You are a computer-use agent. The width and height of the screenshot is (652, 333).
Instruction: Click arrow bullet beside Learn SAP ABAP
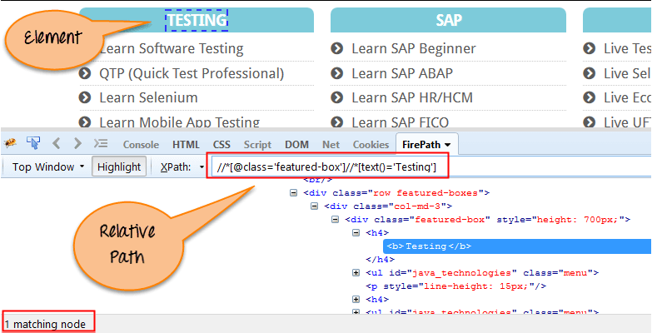[x=336, y=73]
